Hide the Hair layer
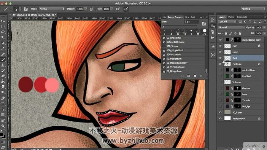 (220, 46)
